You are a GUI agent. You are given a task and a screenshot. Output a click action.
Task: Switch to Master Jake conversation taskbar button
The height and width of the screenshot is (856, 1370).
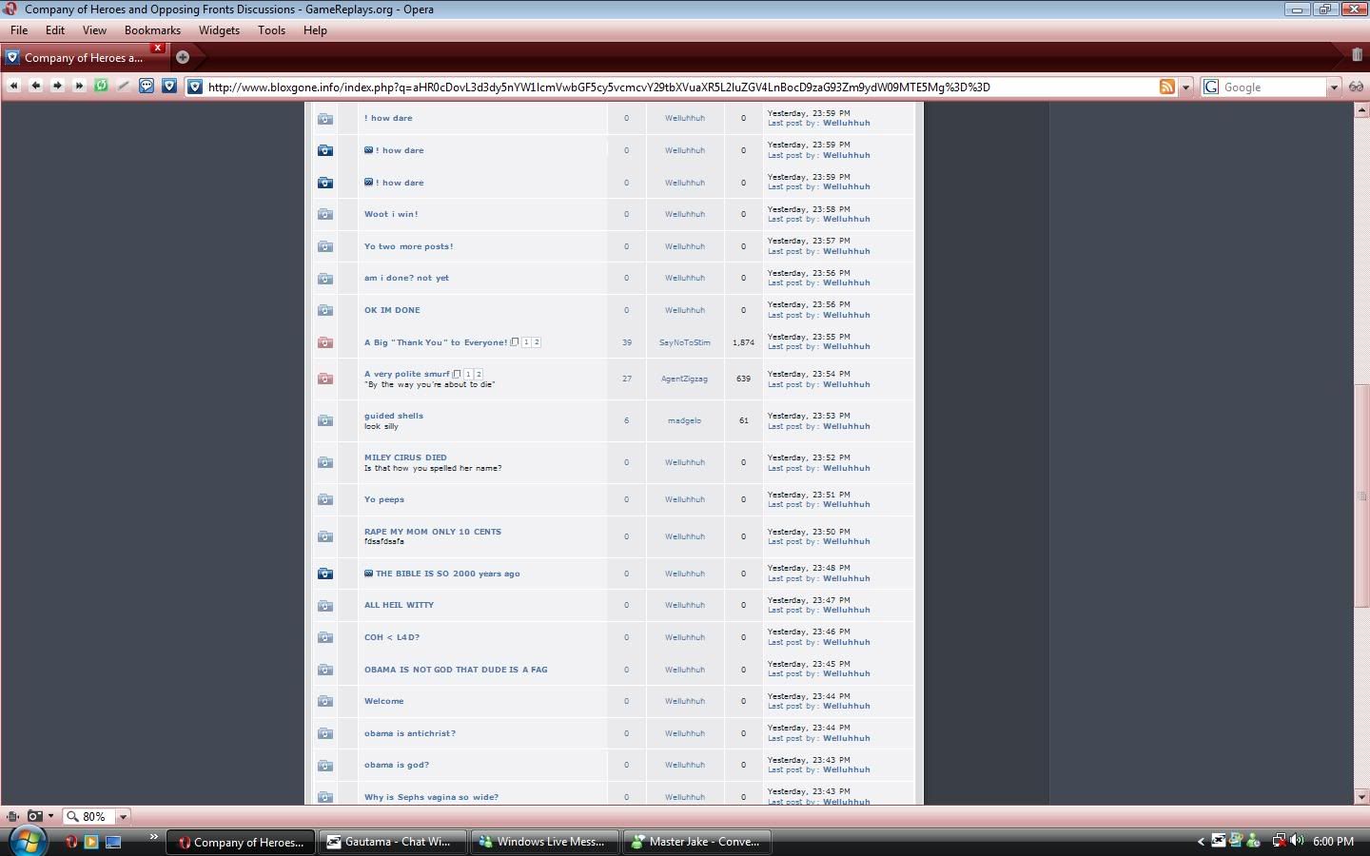[x=695, y=842]
